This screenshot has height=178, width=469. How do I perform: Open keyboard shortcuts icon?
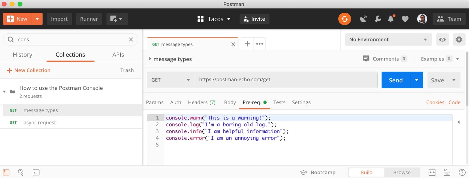[447, 172]
